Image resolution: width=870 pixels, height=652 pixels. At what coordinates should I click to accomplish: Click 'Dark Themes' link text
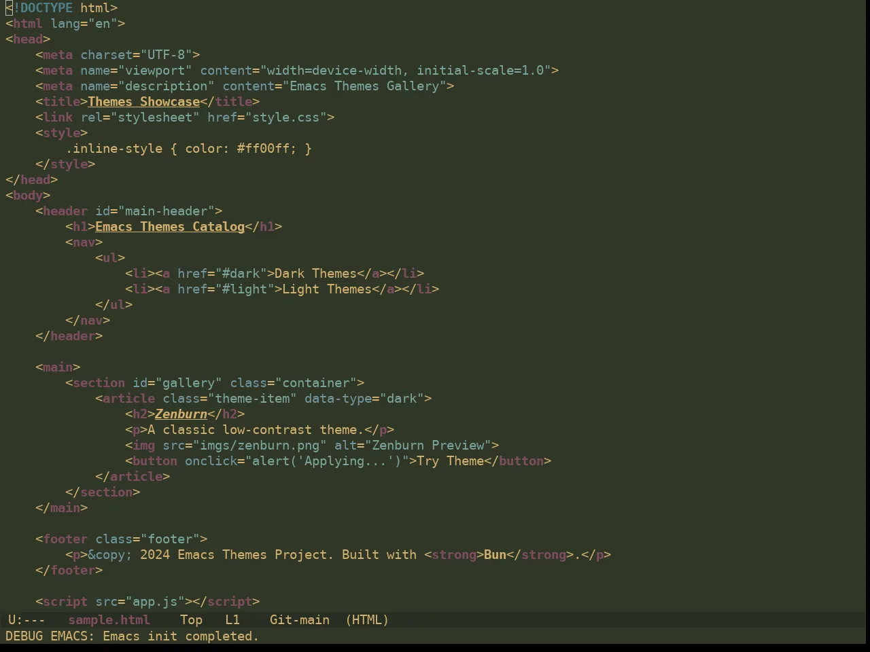(x=315, y=274)
